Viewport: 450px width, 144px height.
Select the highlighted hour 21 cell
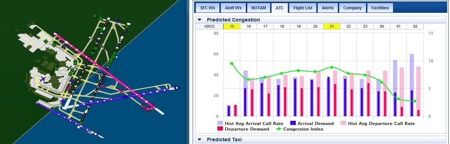click(x=332, y=26)
